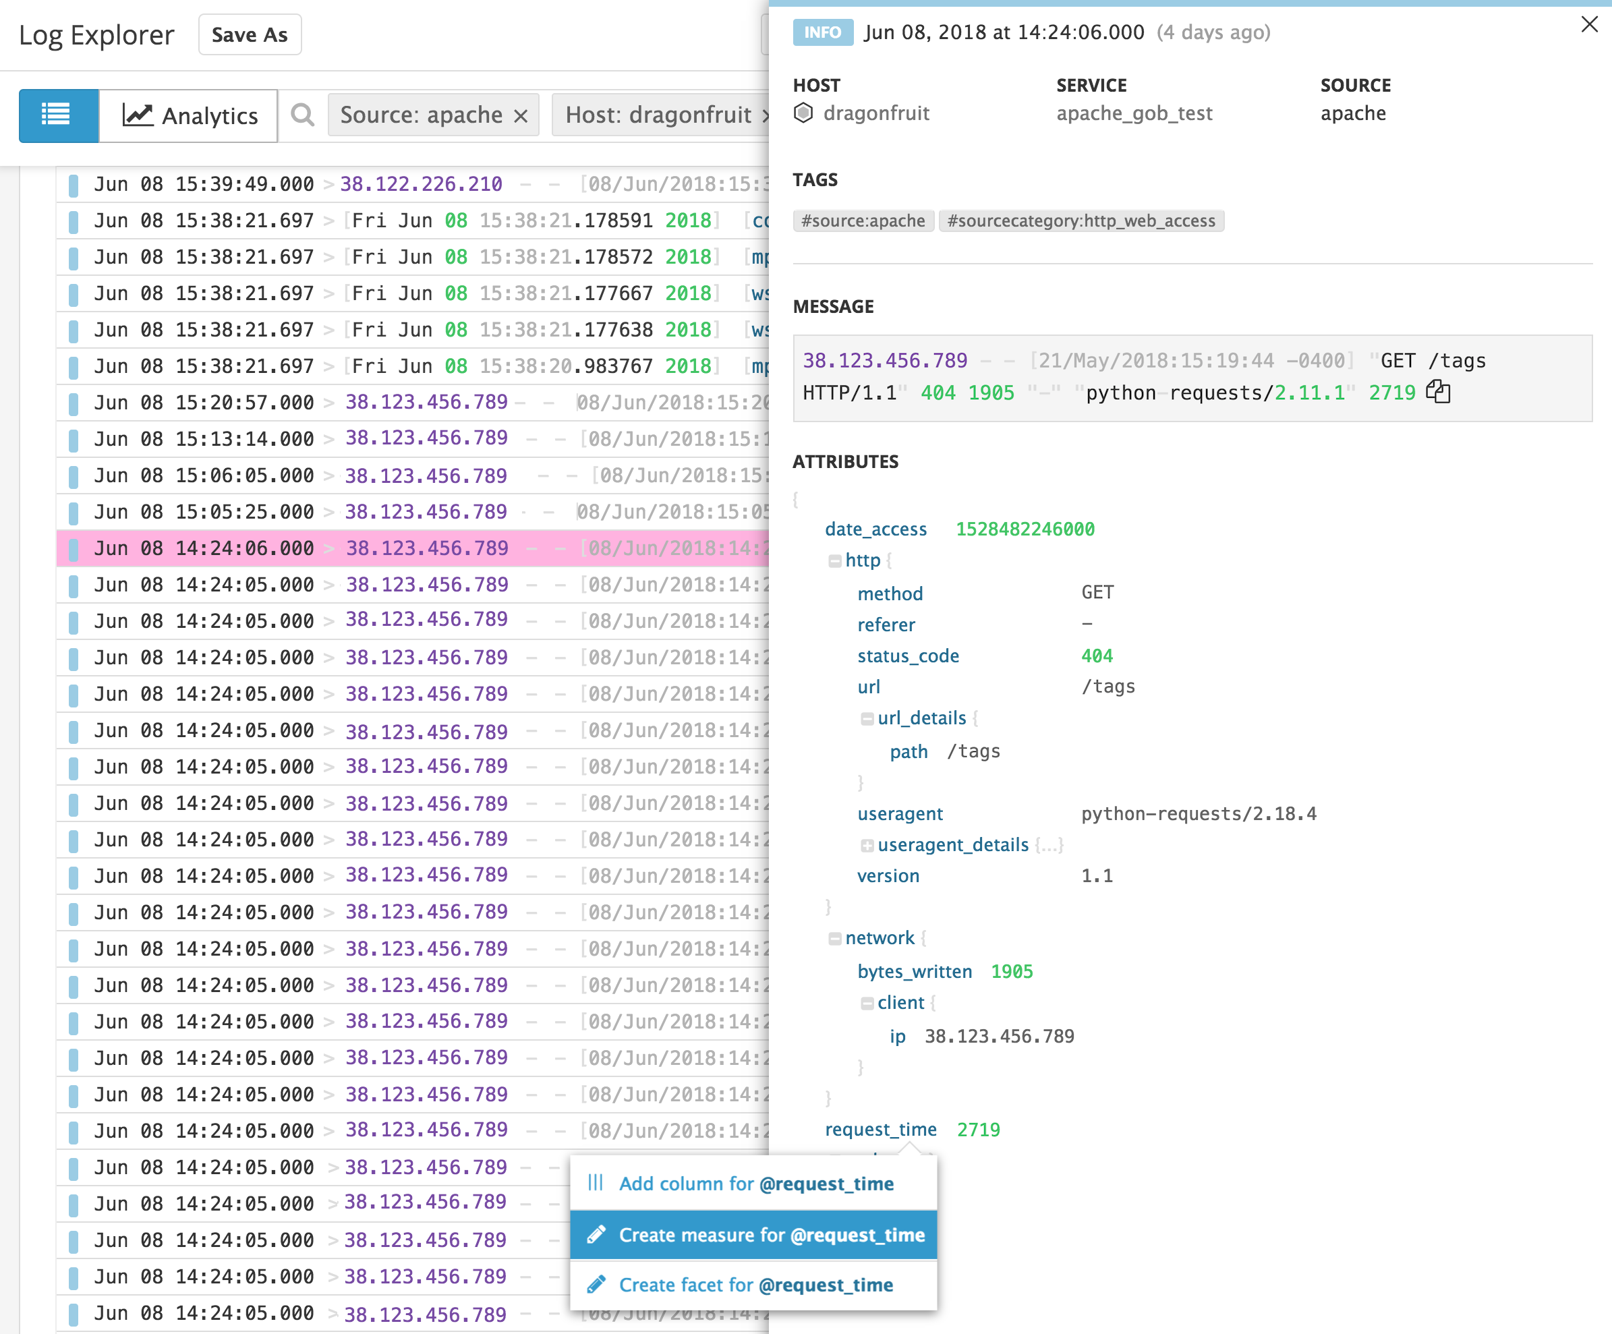Viewport: 1612px width, 1334px height.
Task: Click the search magnifier icon
Action: pos(301,115)
